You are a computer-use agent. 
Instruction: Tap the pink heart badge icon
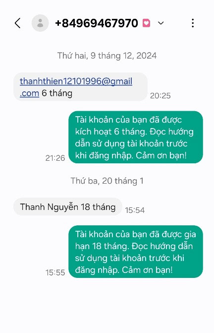pos(147,23)
